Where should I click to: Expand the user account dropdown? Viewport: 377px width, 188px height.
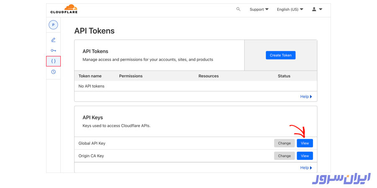[317, 9]
